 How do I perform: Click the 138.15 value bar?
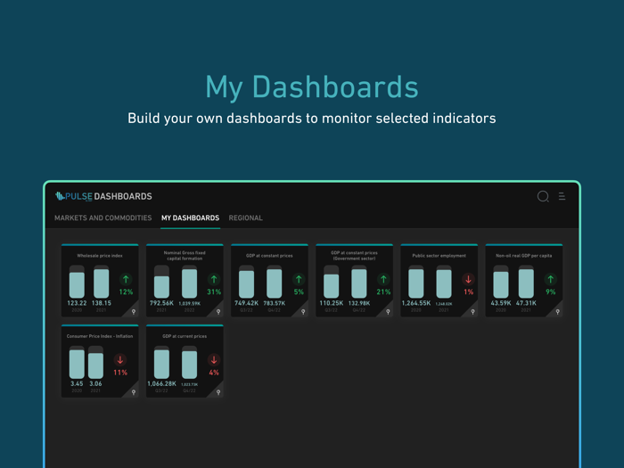101,283
